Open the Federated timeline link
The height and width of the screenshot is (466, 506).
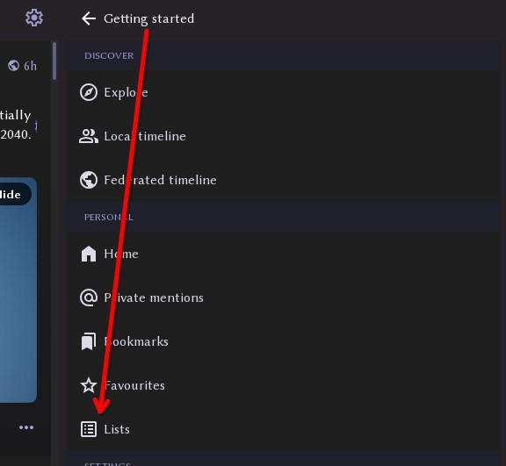coord(284,180)
